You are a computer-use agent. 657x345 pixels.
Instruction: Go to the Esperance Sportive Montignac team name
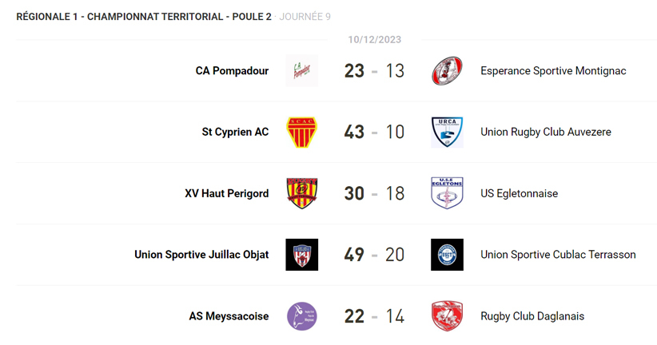click(553, 71)
